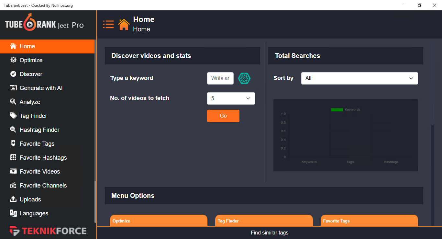The width and height of the screenshot is (442, 239).
Task: Click the orange Go button
Action: (223, 116)
